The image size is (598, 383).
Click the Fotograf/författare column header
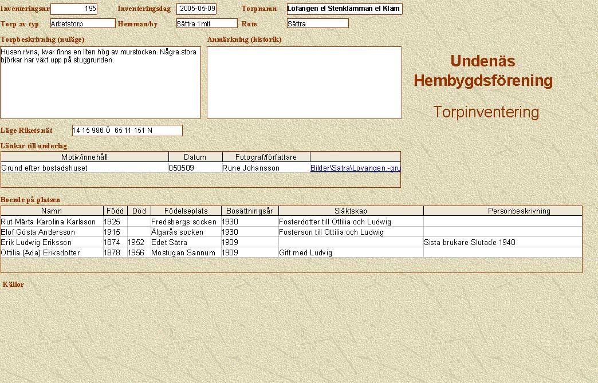pos(266,157)
